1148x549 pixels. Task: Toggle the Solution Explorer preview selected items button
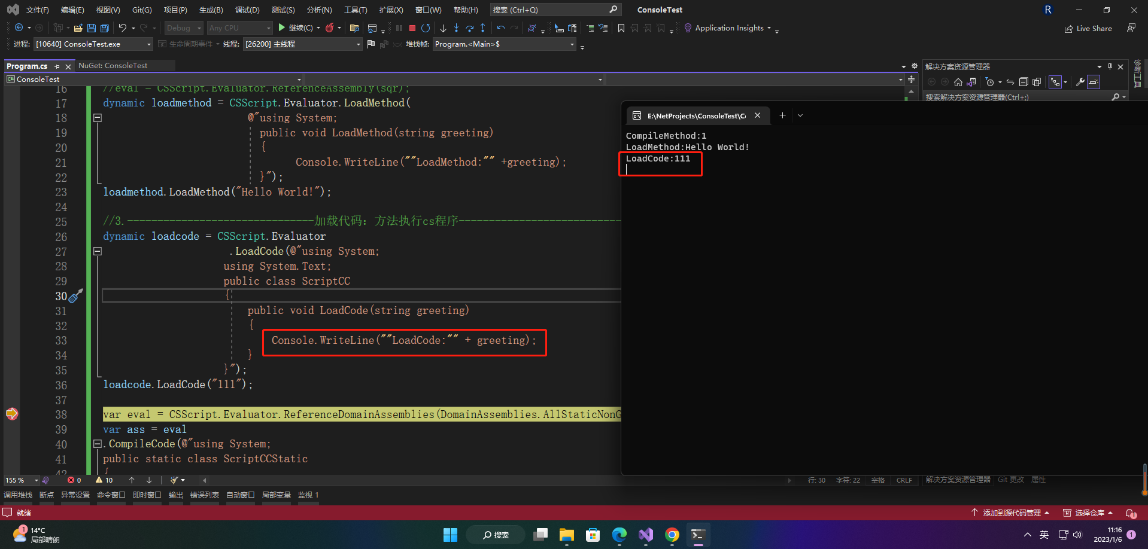pyautogui.click(x=1094, y=82)
